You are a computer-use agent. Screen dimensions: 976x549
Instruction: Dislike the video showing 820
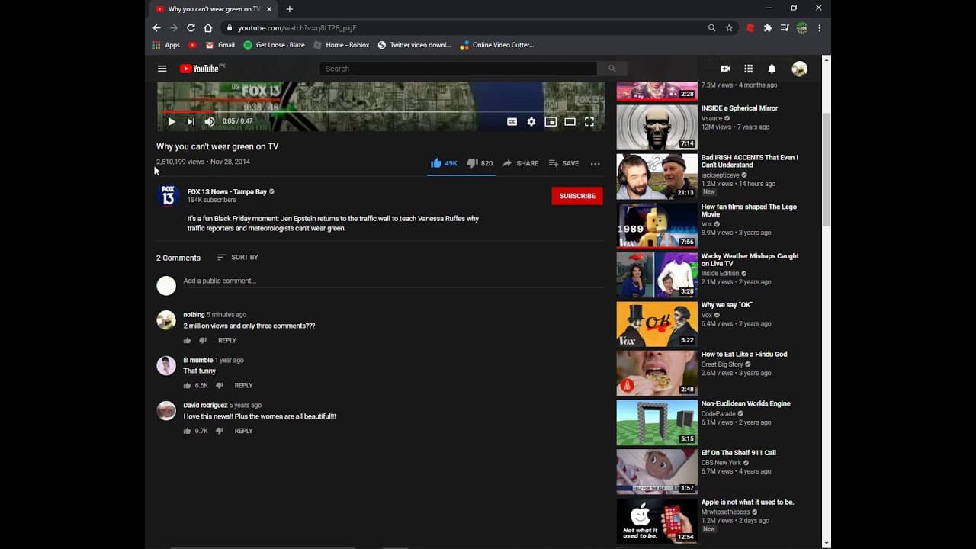480,163
